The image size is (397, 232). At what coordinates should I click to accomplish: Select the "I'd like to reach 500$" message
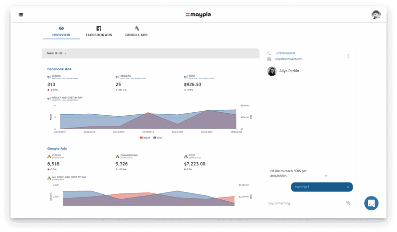tap(288, 173)
